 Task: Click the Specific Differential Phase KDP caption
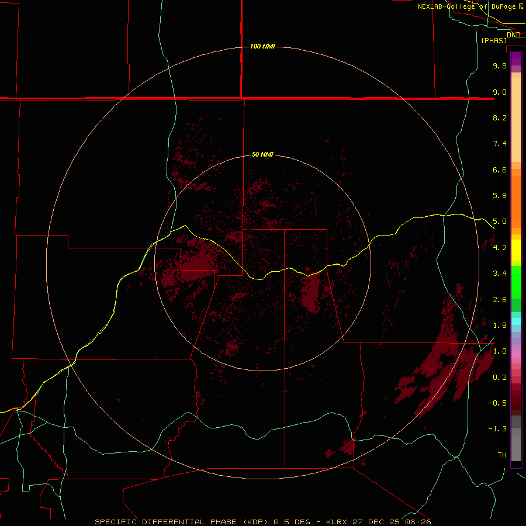click(182, 522)
